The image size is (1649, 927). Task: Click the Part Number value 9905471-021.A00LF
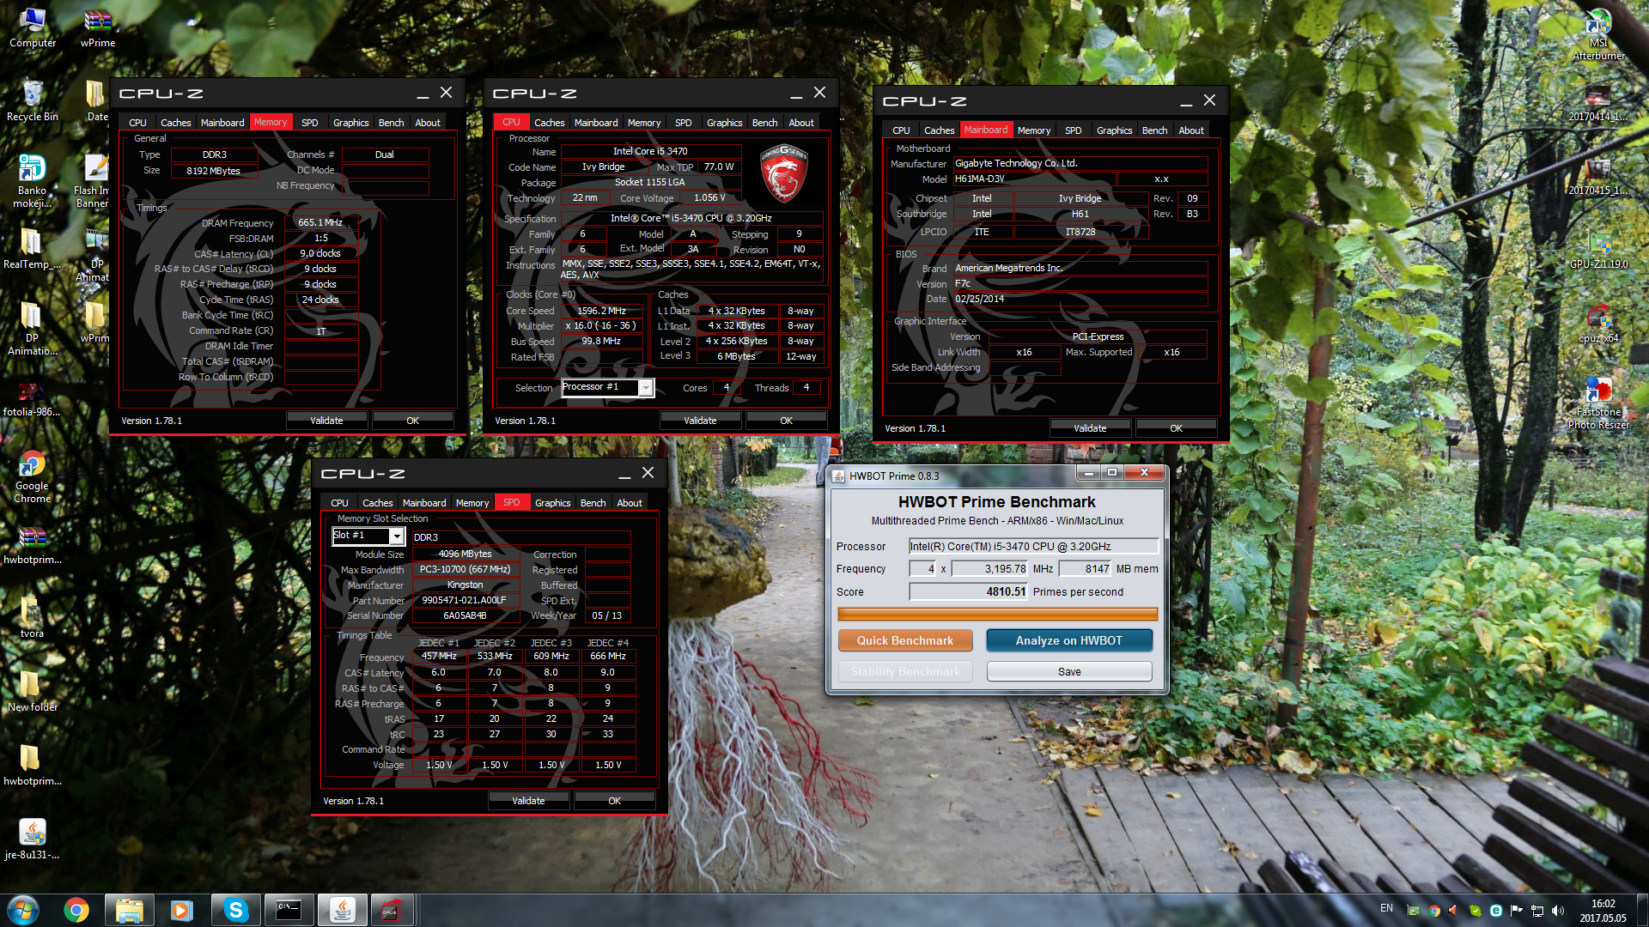pyautogui.click(x=465, y=600)
